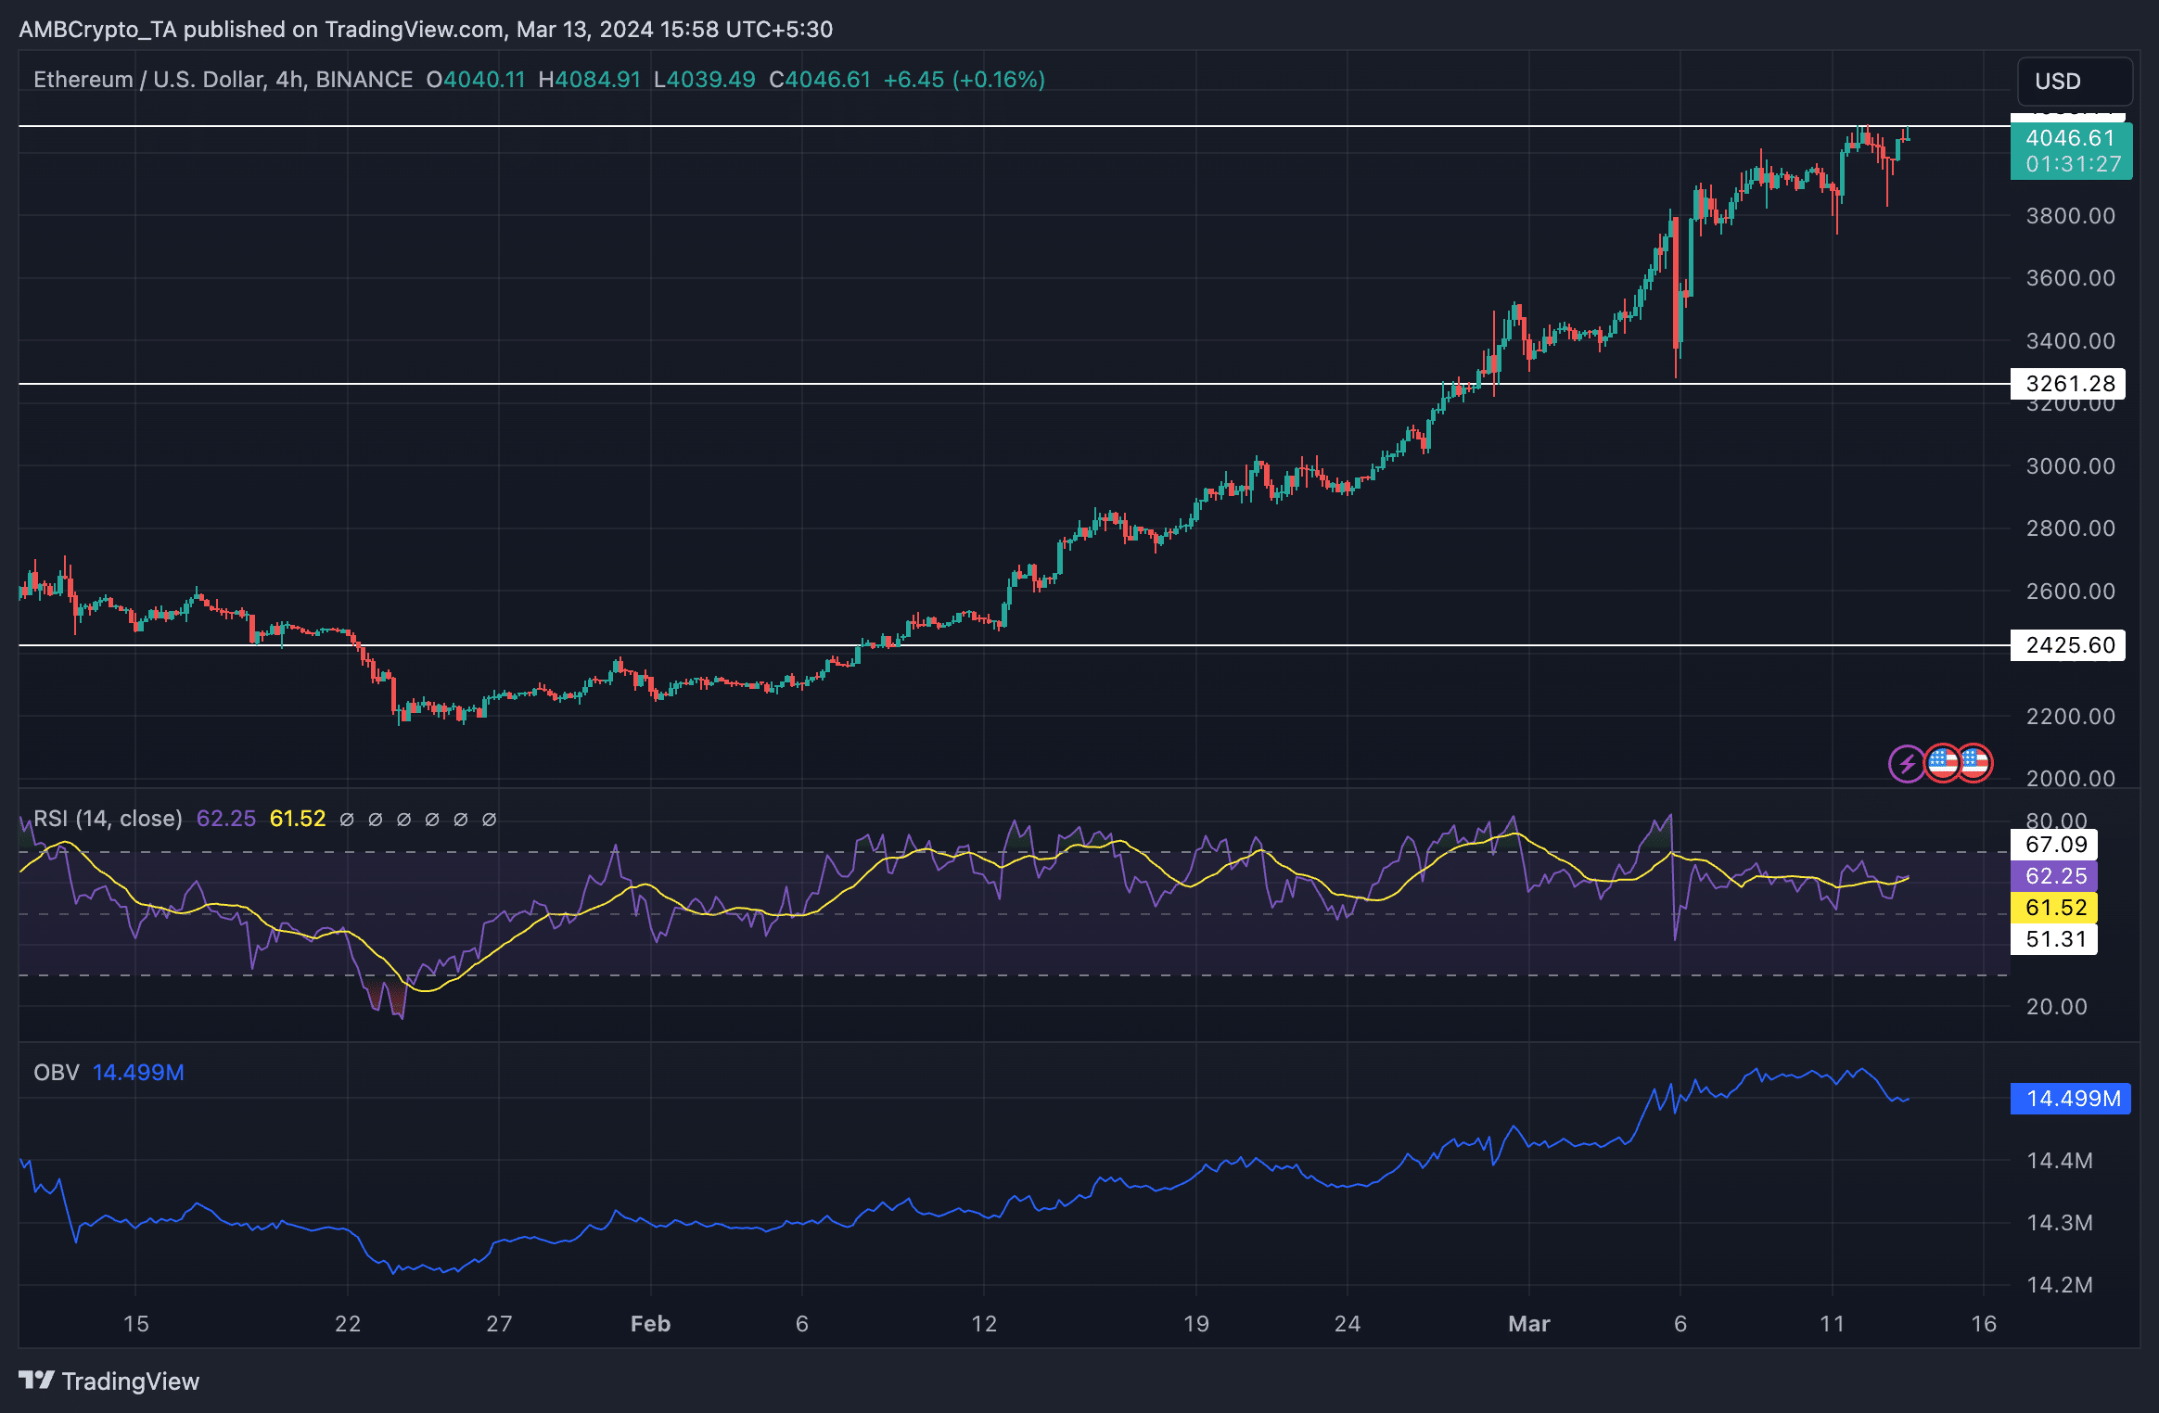Viewport: 2159px width, 1413px height.
Task: Click the last empty-set symbol in RSI legend
Action: [x=490, y=819]
